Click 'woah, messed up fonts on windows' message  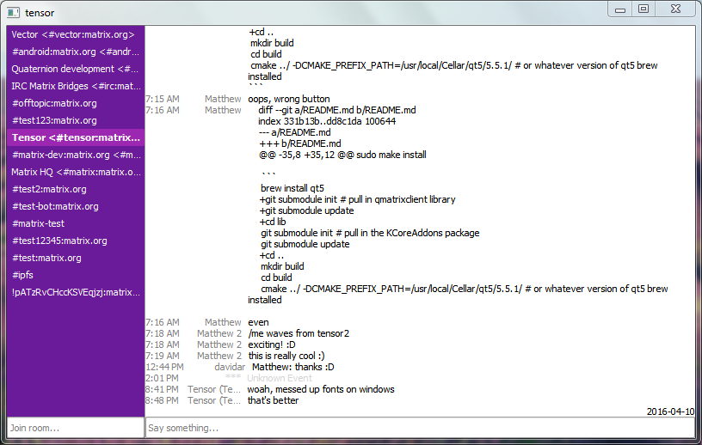click(321, 389)
